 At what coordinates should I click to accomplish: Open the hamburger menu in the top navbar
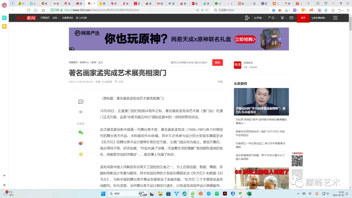pyautogui.click(x=335, y=18)
